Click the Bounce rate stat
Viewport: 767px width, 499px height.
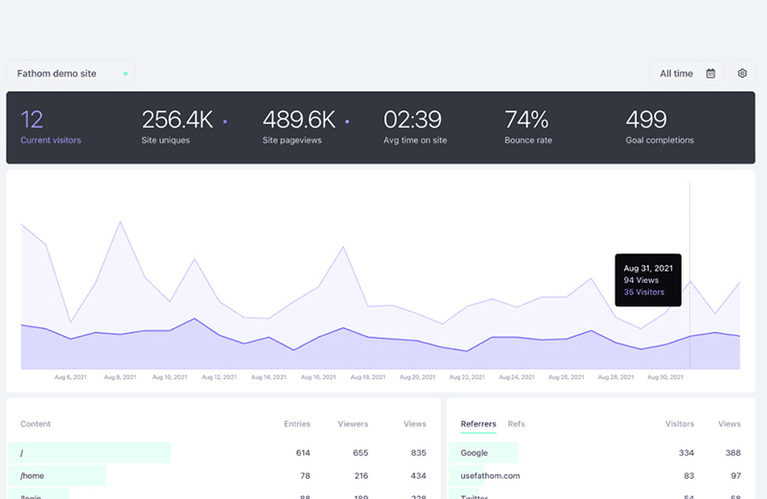tap(528, 128)
